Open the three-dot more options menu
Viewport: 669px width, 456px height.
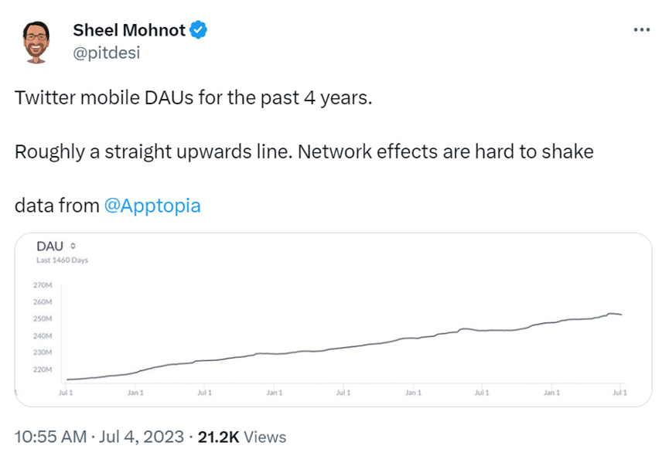click(x=642, y=30)
